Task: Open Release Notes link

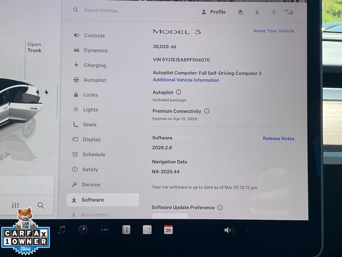Action: pyautogui.click(x=279, y=139)
